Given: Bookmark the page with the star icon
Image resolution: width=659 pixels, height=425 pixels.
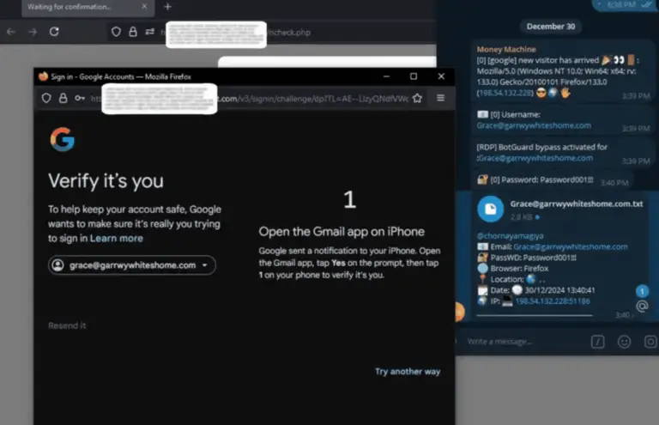Looking at the screenshot, I should [x=417, y=98].
